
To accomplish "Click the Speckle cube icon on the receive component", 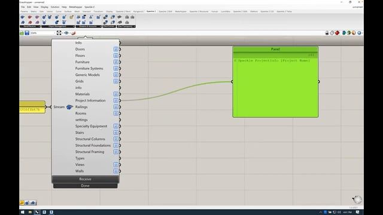I will (69, 107).
